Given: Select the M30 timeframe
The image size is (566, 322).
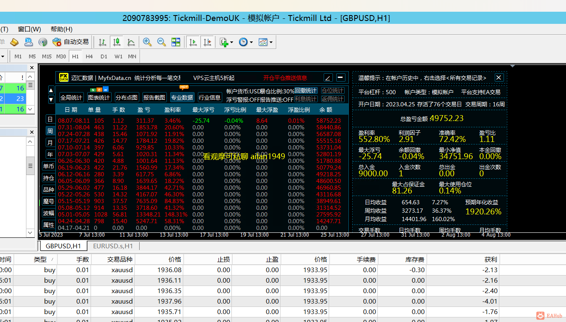Looking at the screenshot, I should pos(61,57).
